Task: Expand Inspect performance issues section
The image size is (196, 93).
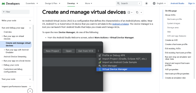Action: 16,86
